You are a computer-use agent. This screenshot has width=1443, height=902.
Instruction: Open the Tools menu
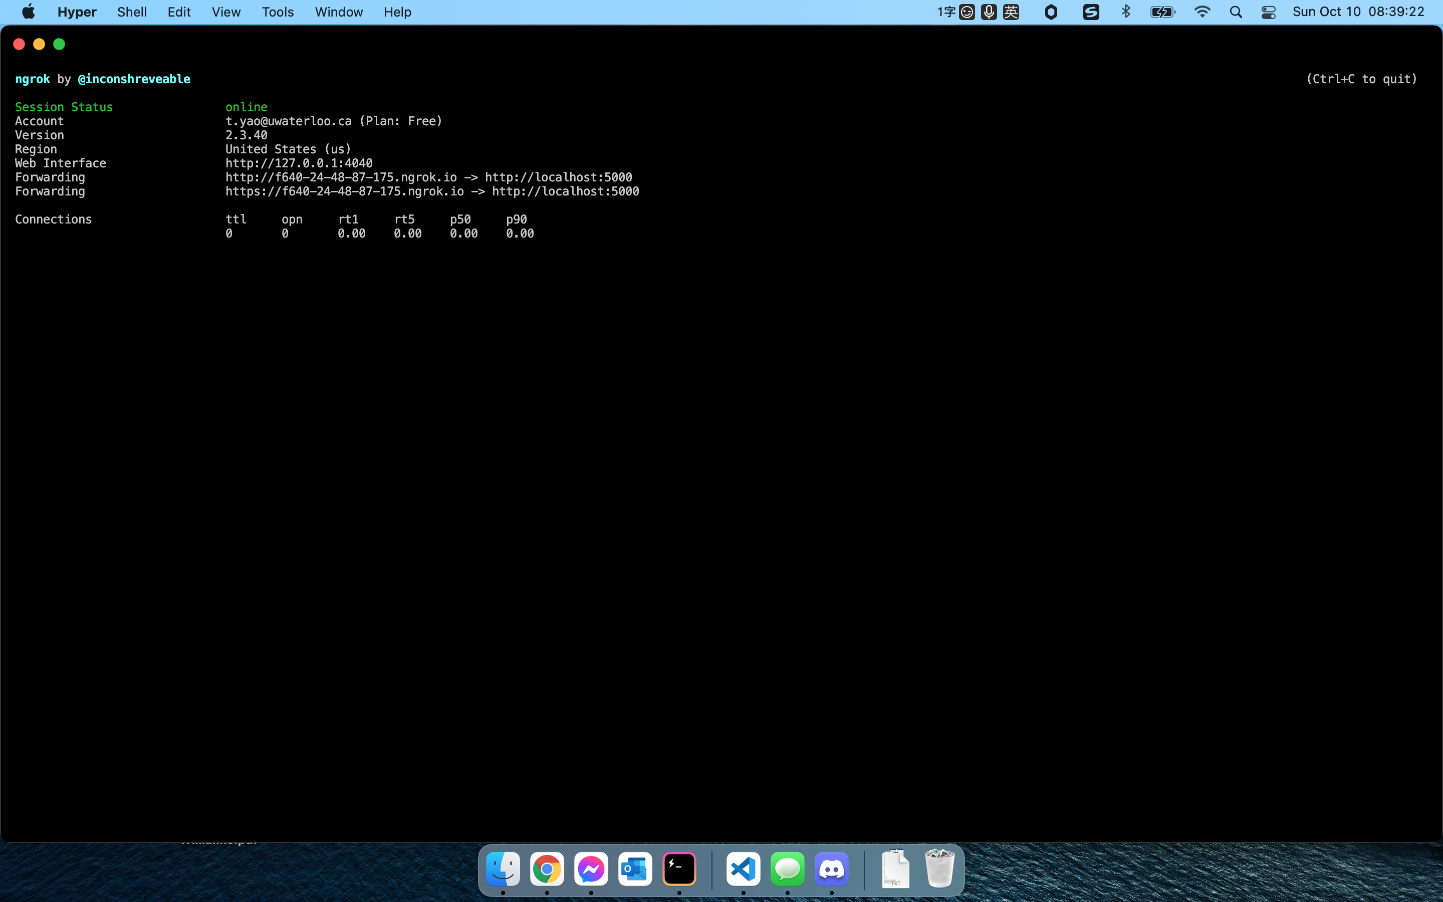pos(277,12)
